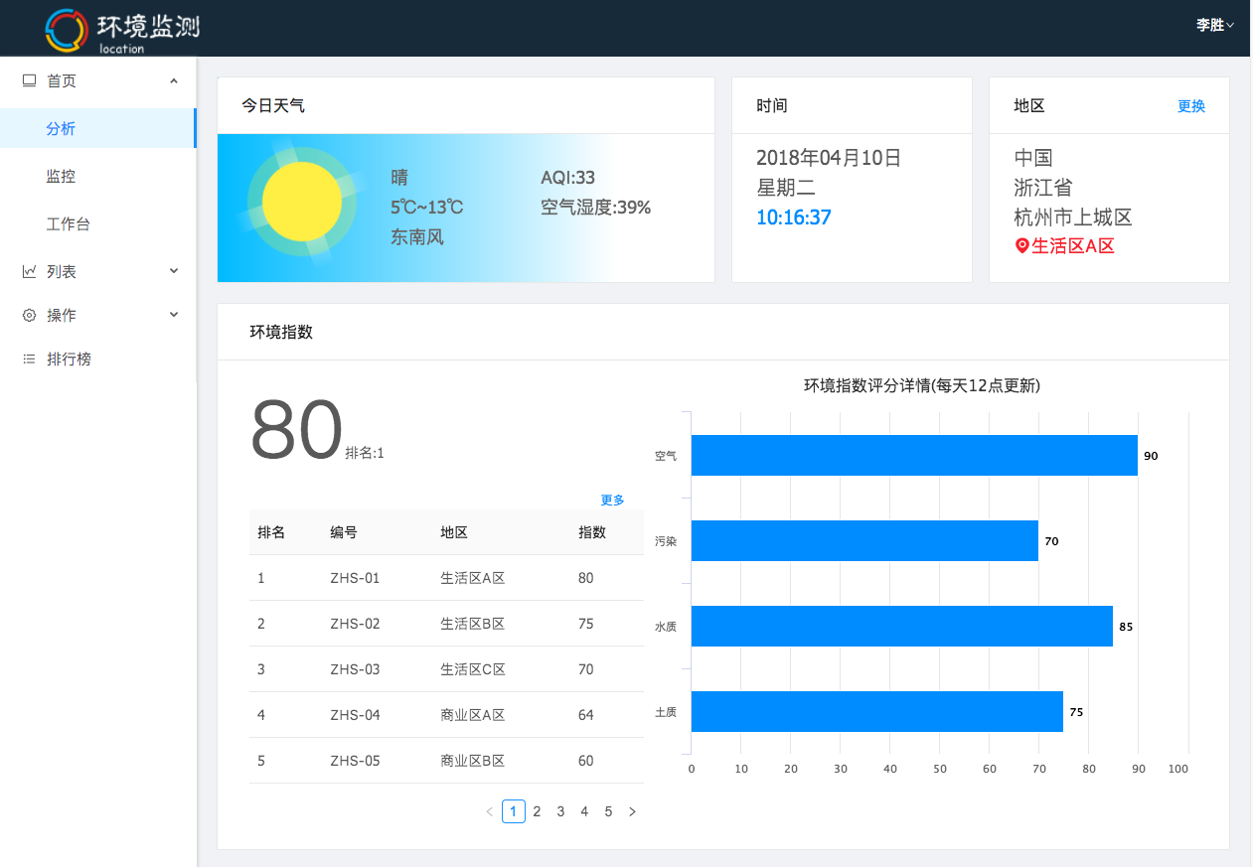Click the list icon beside 排行榜
The image size is (1253, 867).
[30, 359]
